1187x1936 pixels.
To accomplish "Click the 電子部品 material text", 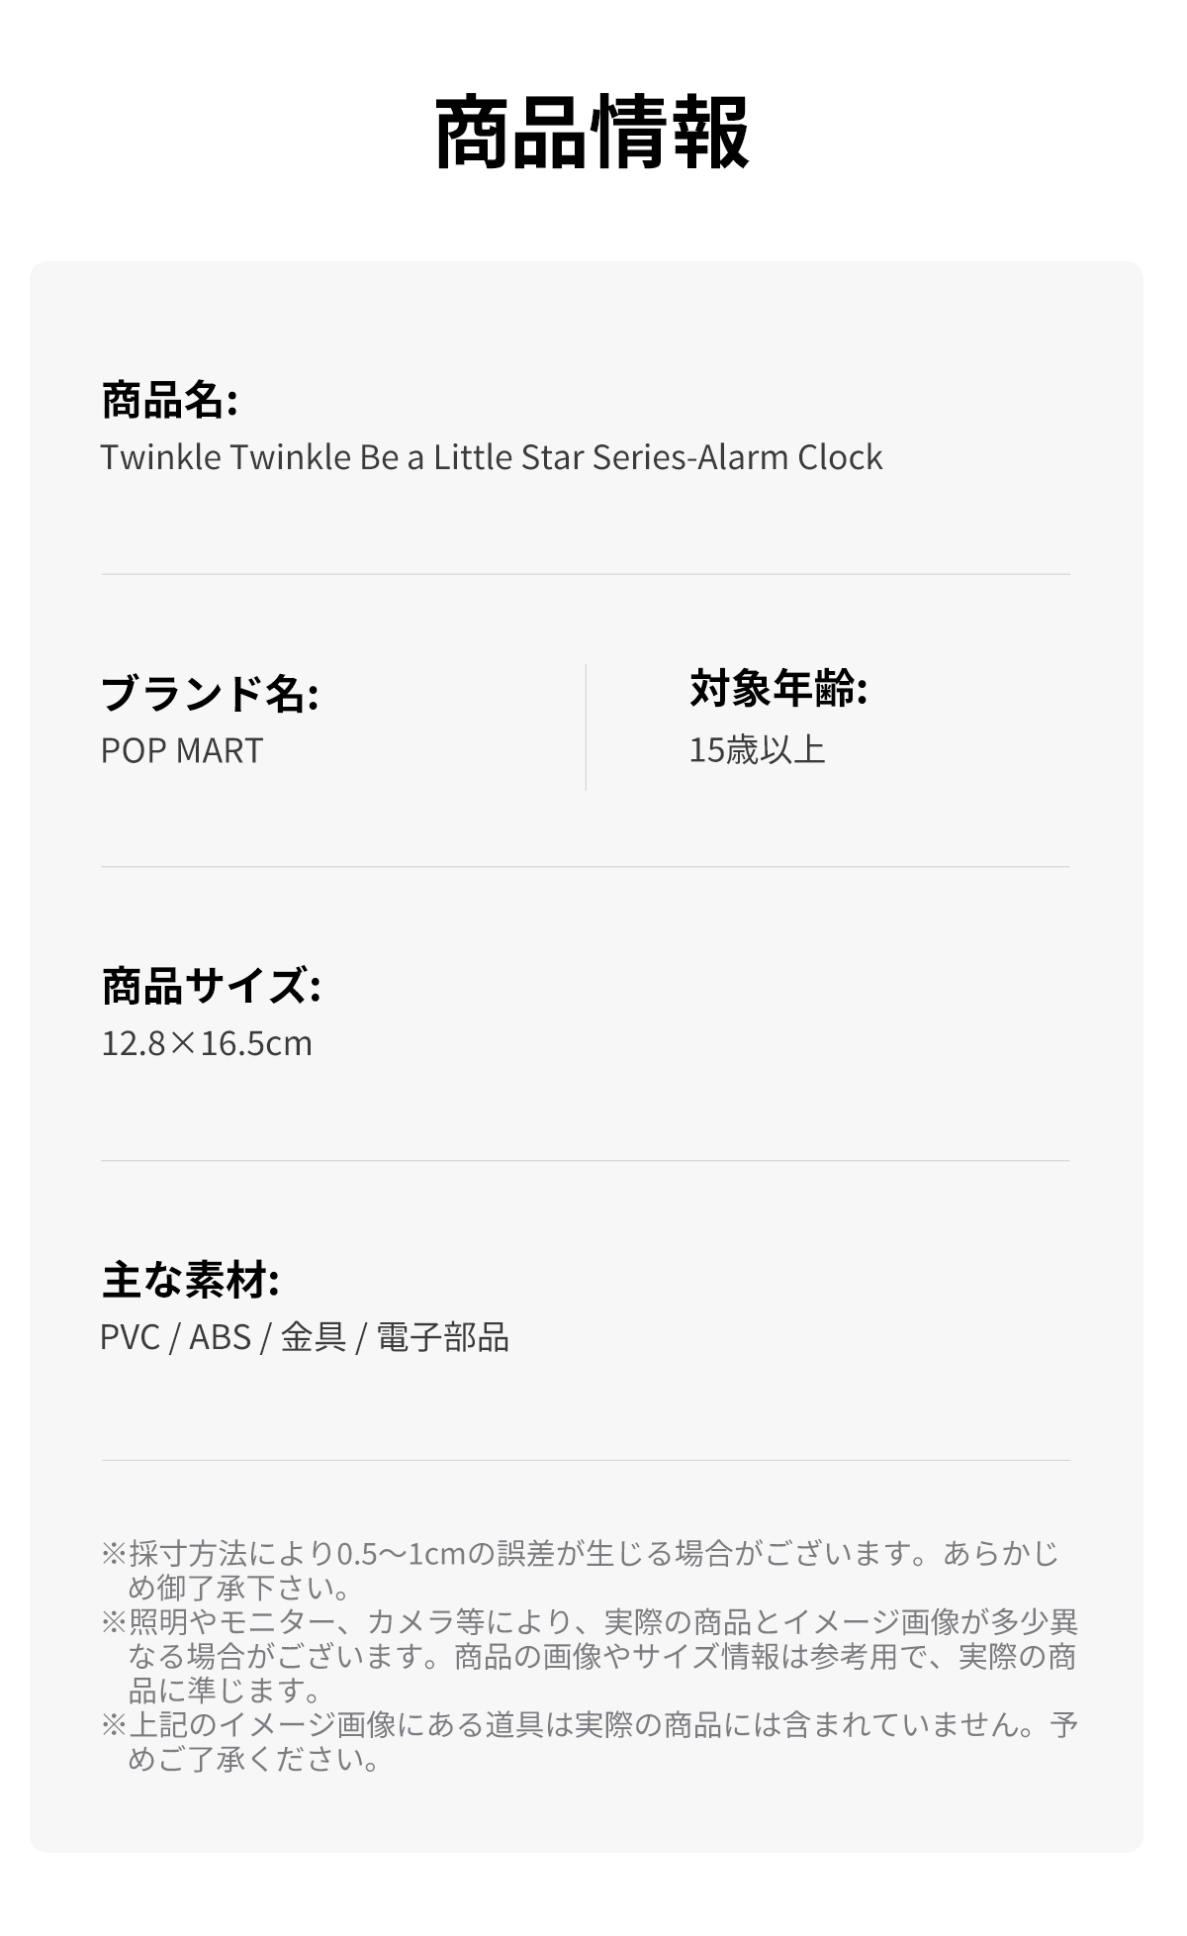I will [x=442, y=1337].
